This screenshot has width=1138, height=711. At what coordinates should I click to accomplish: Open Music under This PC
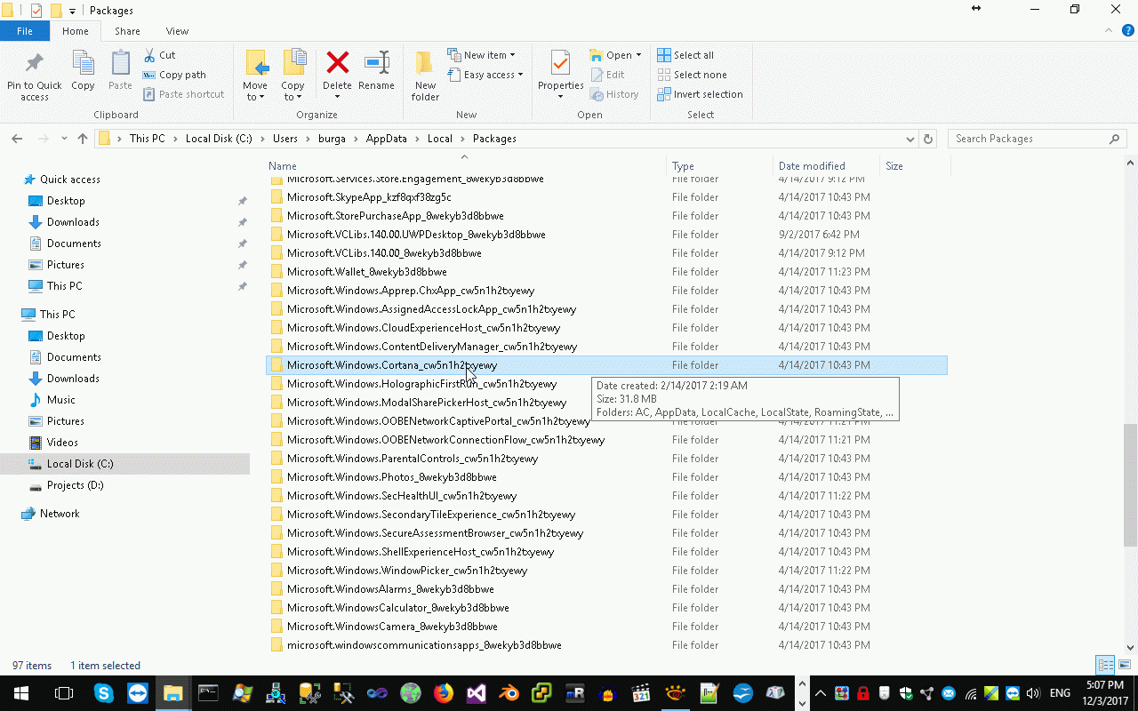coord(61,400)
